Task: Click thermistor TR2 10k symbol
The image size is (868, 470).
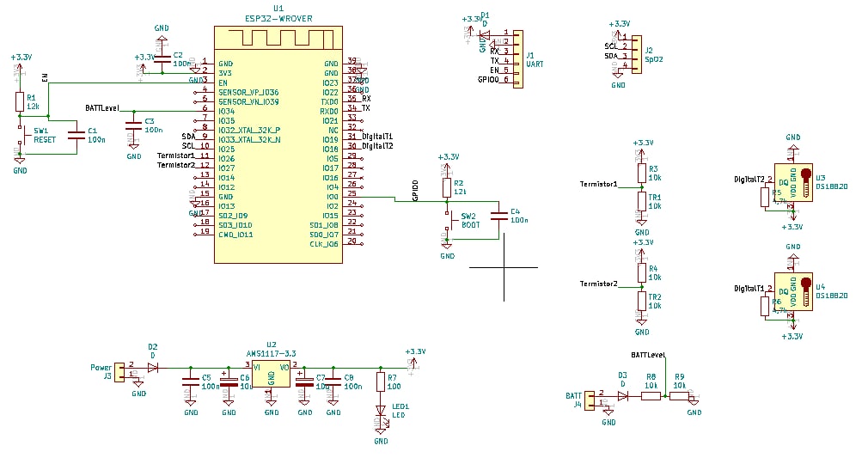Action: 642,301
